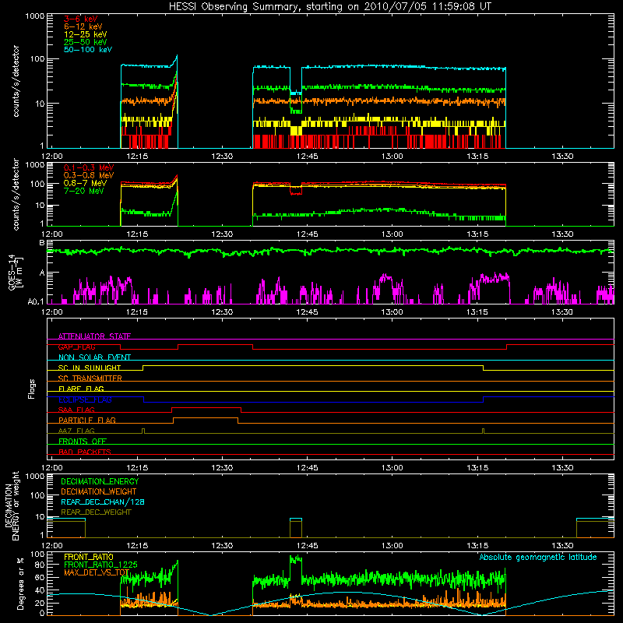Select the FLARE_FLAG label
623x623 pixels.
point(81,389)
